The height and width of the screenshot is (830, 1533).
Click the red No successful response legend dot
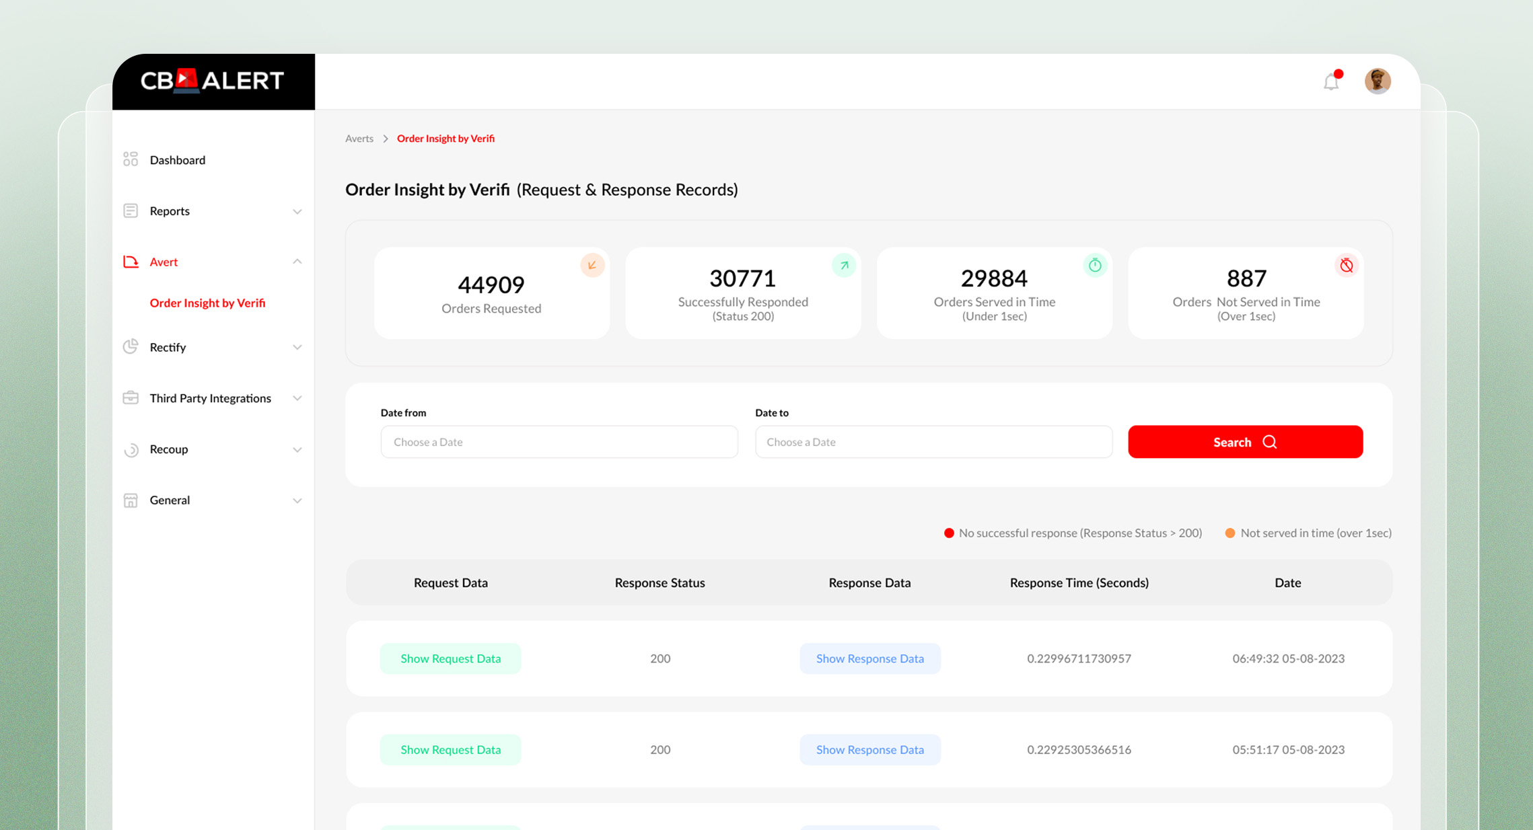[x=949, y=533]
